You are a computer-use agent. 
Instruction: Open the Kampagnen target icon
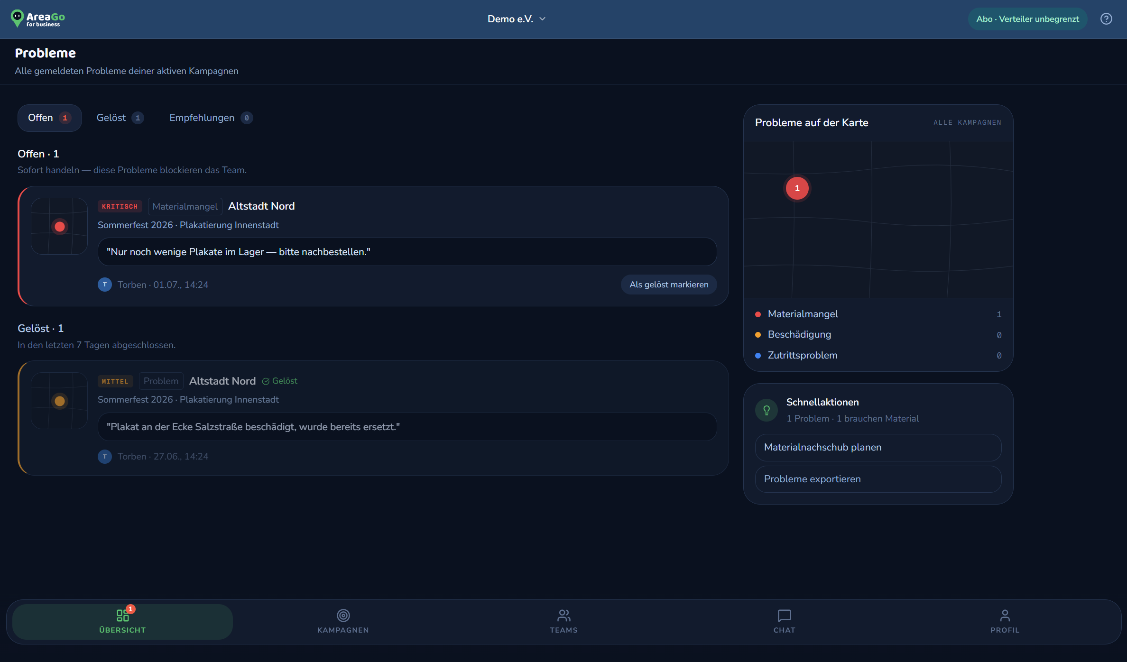pyautogui.click(x=343, y=616)
